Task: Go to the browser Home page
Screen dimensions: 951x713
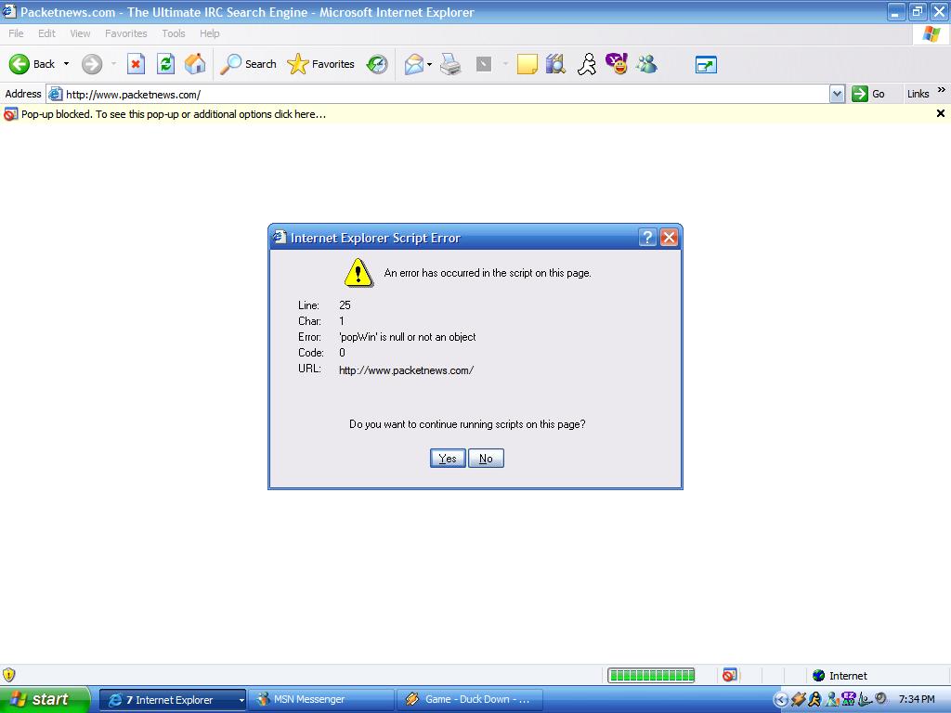Action: 197,64
